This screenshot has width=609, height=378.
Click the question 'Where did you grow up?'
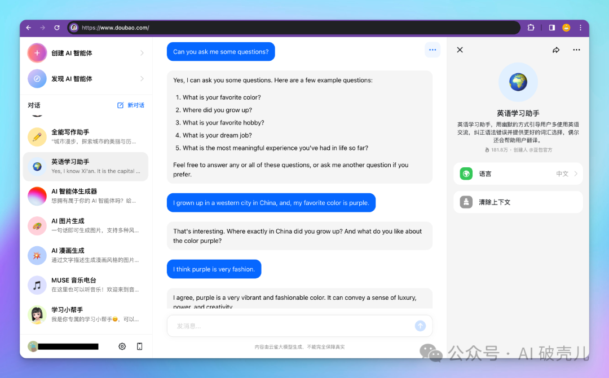coord(217,110)
